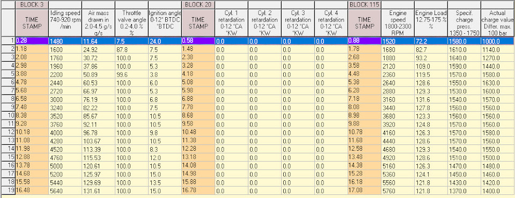The width and height of the screenshot is (515, 198).
Task: Select the time stamp cell 0.58
Action: tap(198, 41)
